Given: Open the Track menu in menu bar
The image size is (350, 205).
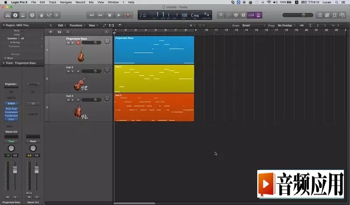Looking at the screenshot, I should (x=52, y=2).
